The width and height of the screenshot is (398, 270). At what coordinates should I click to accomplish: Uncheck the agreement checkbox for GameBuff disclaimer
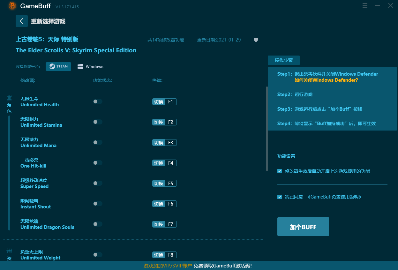point(280,197)
